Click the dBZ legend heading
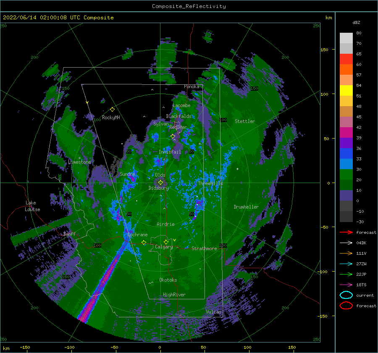 click(x=356, y=22)
